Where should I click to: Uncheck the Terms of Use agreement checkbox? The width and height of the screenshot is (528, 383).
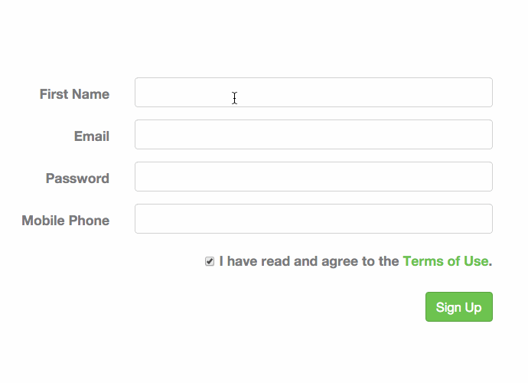tap(210, 262)
